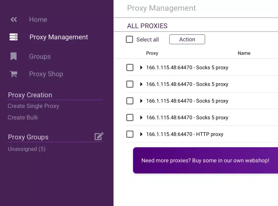Open the Proxy Shop cart icon
Viewport: 278px width, 206px height.
pos(13,74)
